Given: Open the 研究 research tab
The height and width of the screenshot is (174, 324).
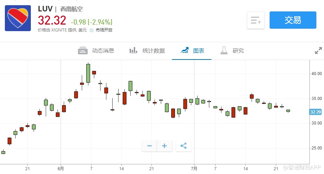Looking at the screenshot, I should [x=238, y=51].
